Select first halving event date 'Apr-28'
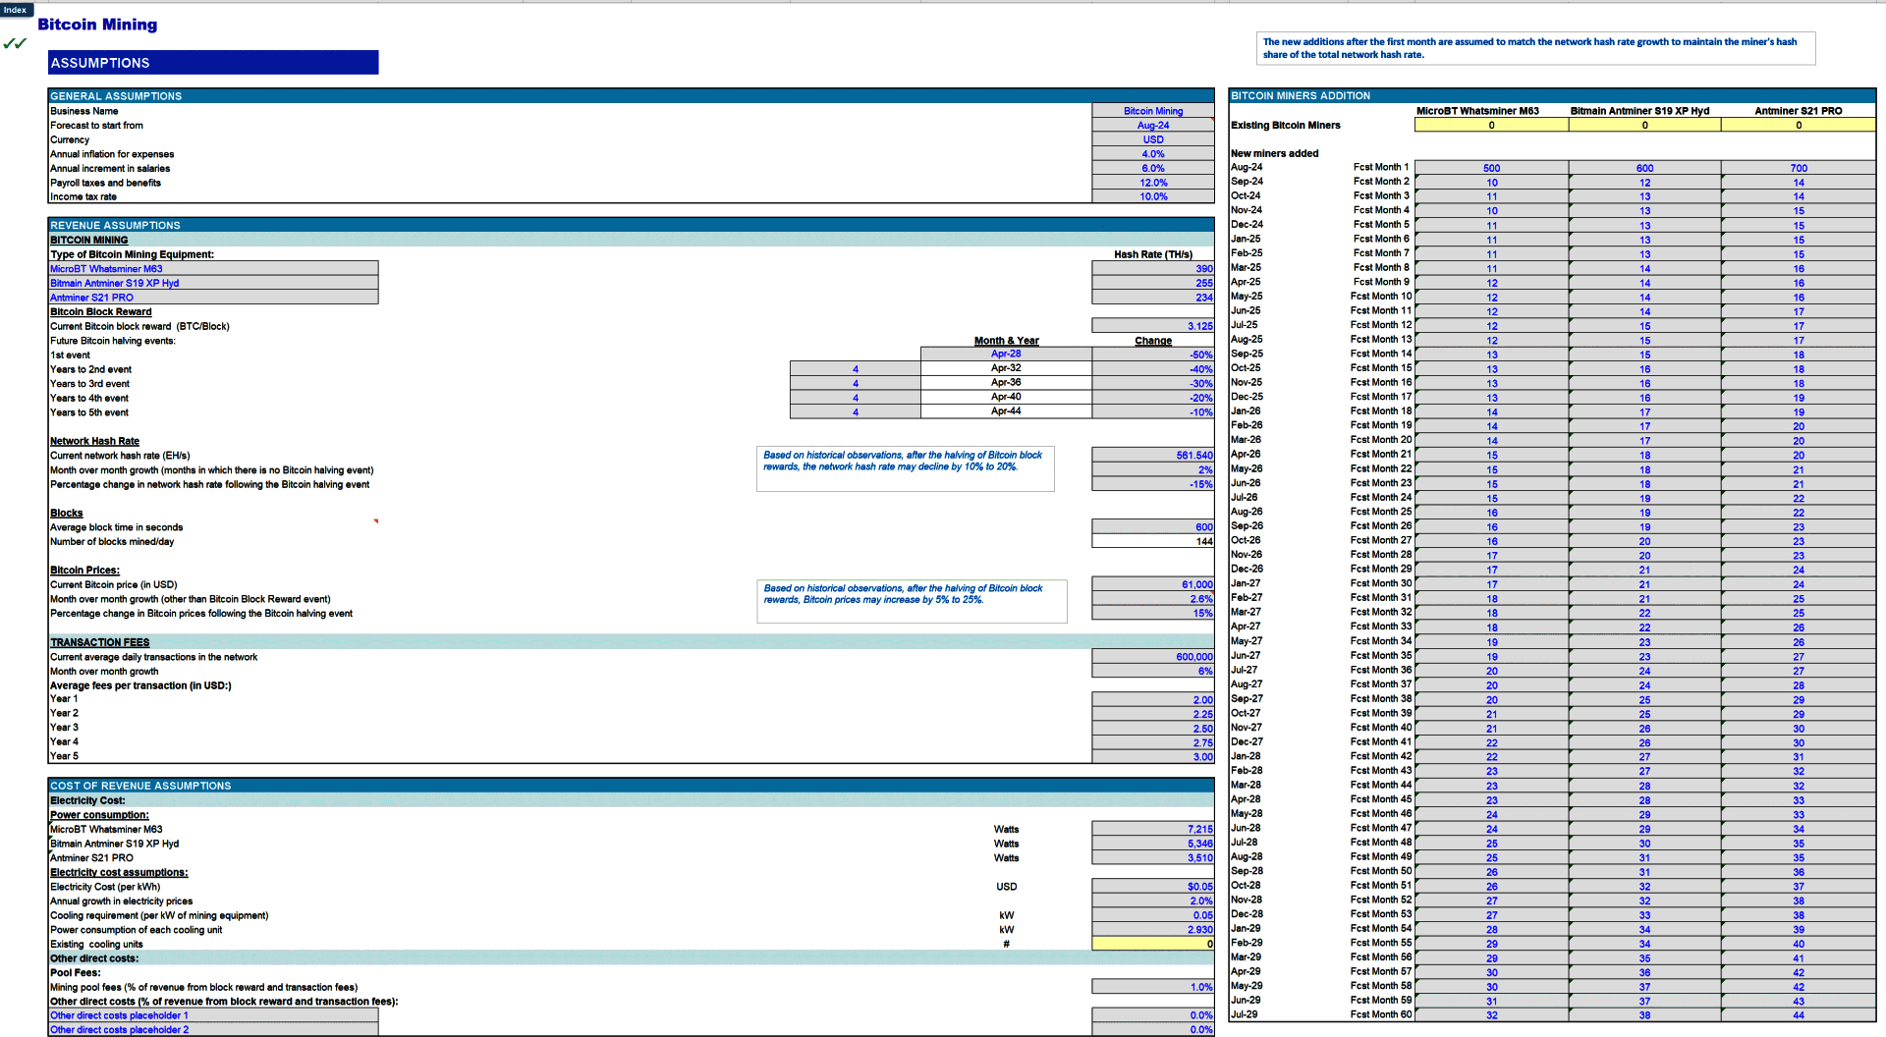The image size is (1886, 1037). click(x=1006, y=354)
